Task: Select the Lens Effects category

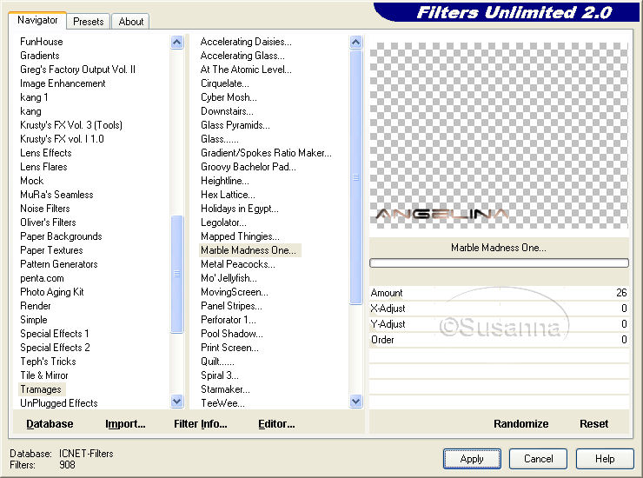Action: [46, 153]
